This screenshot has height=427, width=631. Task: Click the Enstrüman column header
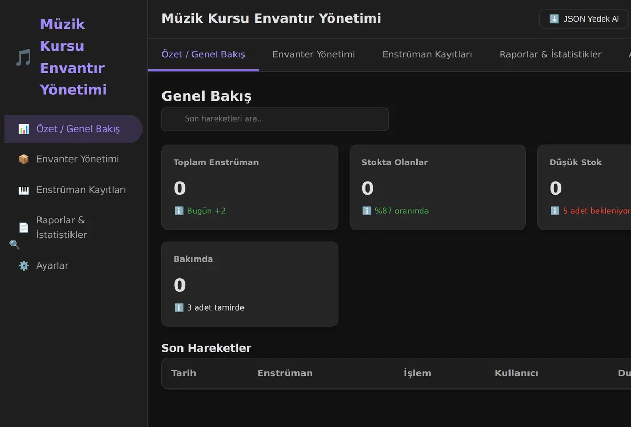[x=285, y=373]
